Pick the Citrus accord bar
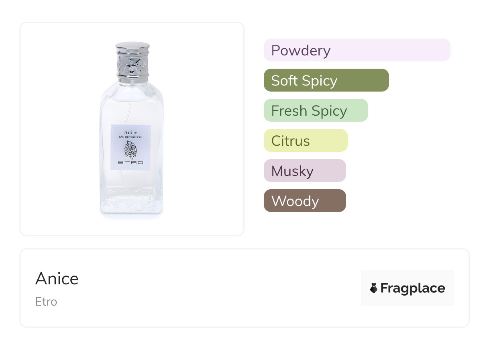The image size is (489, 347). pyautogui.click(x=305, y=141)
